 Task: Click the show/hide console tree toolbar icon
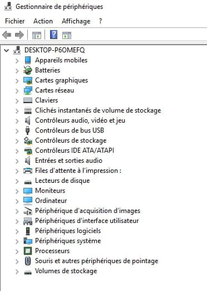click(x=37, y=35)
